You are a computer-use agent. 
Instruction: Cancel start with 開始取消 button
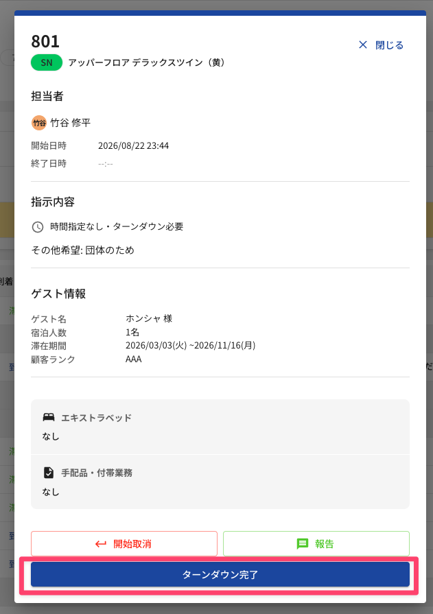tap(124, 543)
